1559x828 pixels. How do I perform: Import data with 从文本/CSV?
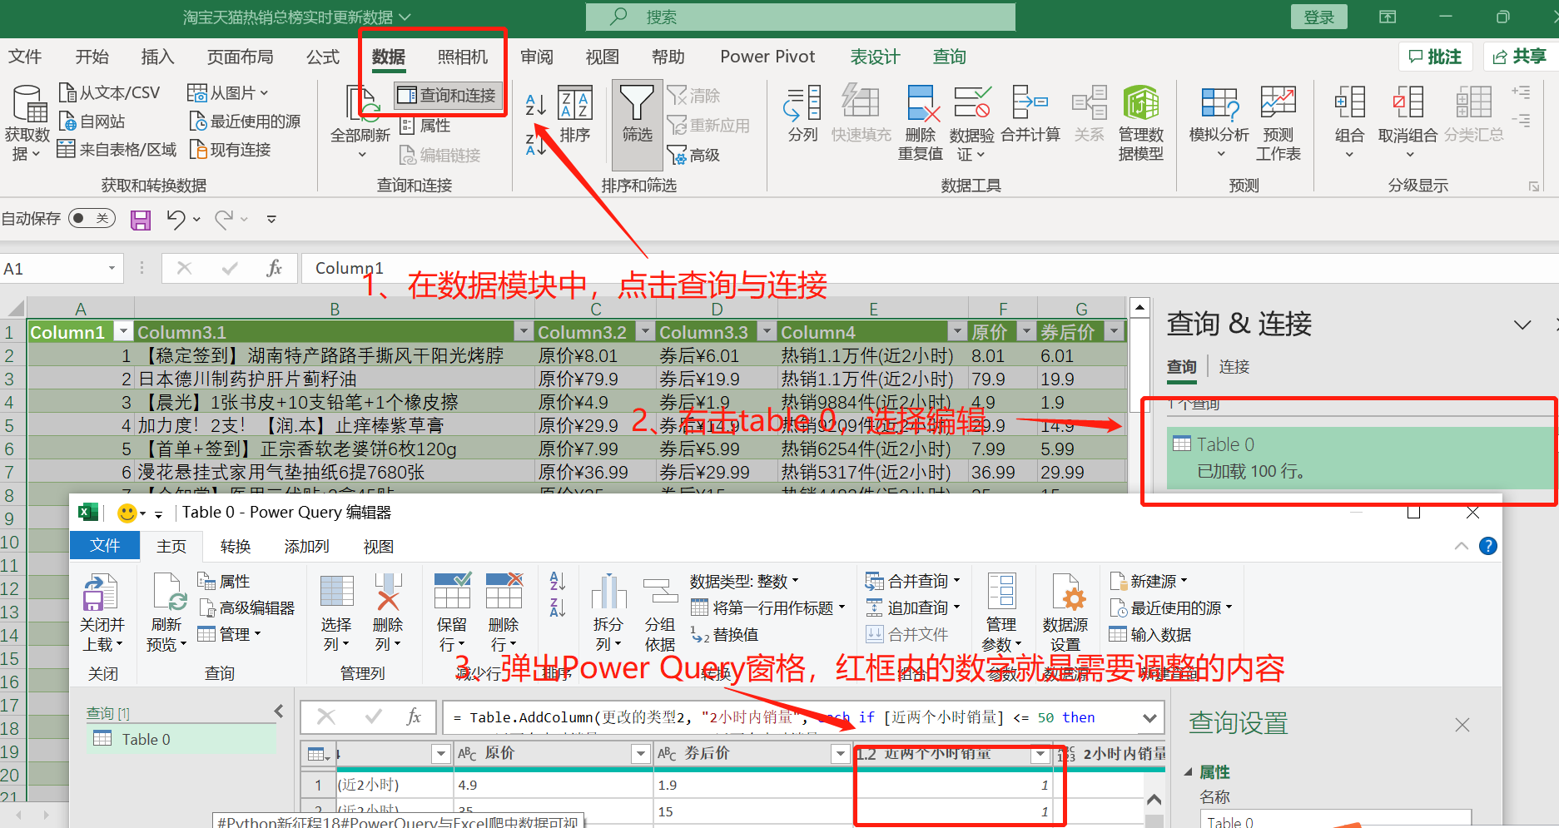pyautogui.click(x=109, y=92)
